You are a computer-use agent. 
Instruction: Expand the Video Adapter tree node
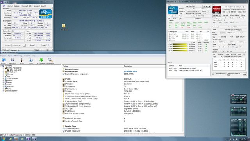pyautogui.click(x=4, y=78)
